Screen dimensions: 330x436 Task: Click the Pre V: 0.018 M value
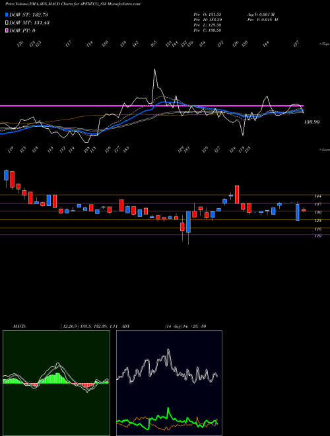263,20
